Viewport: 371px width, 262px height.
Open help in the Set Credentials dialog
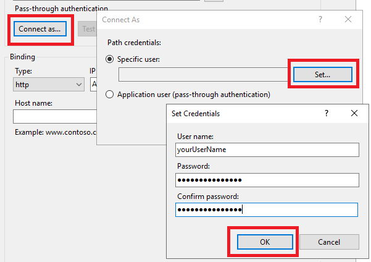326,114
